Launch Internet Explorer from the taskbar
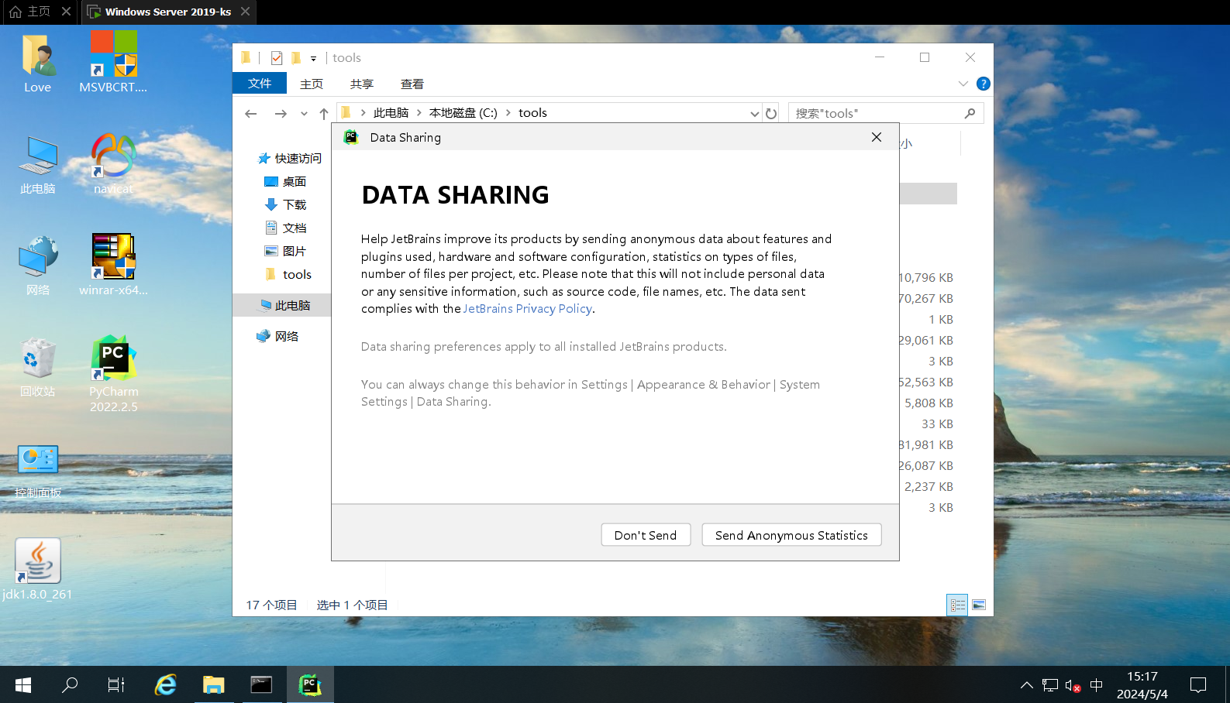The image size is (1230, 703). tap(165, 684)
